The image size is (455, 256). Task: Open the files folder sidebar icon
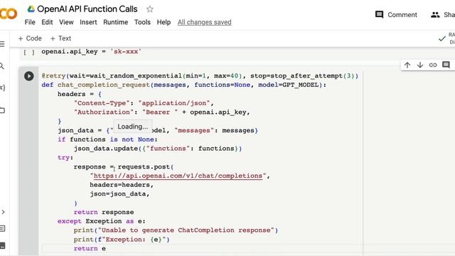click(x=2, y=110)
